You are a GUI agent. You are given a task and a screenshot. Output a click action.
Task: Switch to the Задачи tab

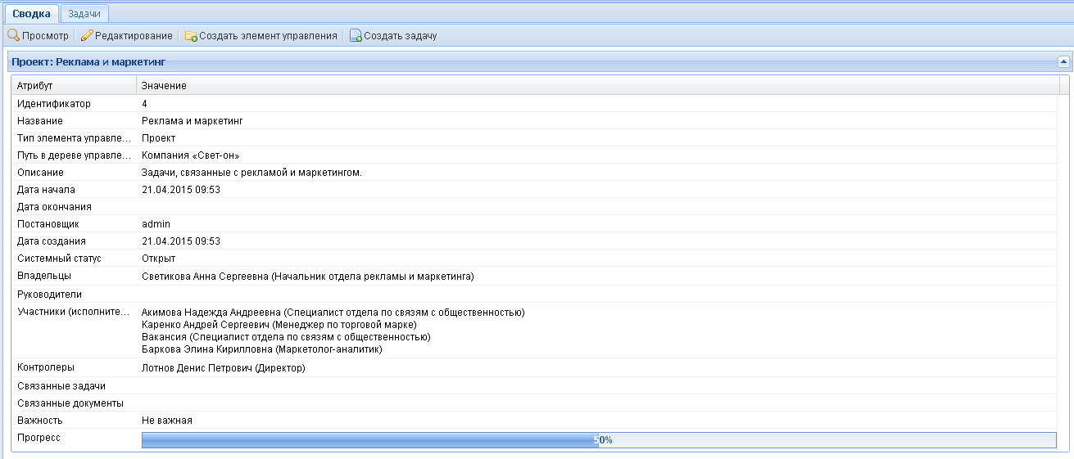[x=84, y=14]
